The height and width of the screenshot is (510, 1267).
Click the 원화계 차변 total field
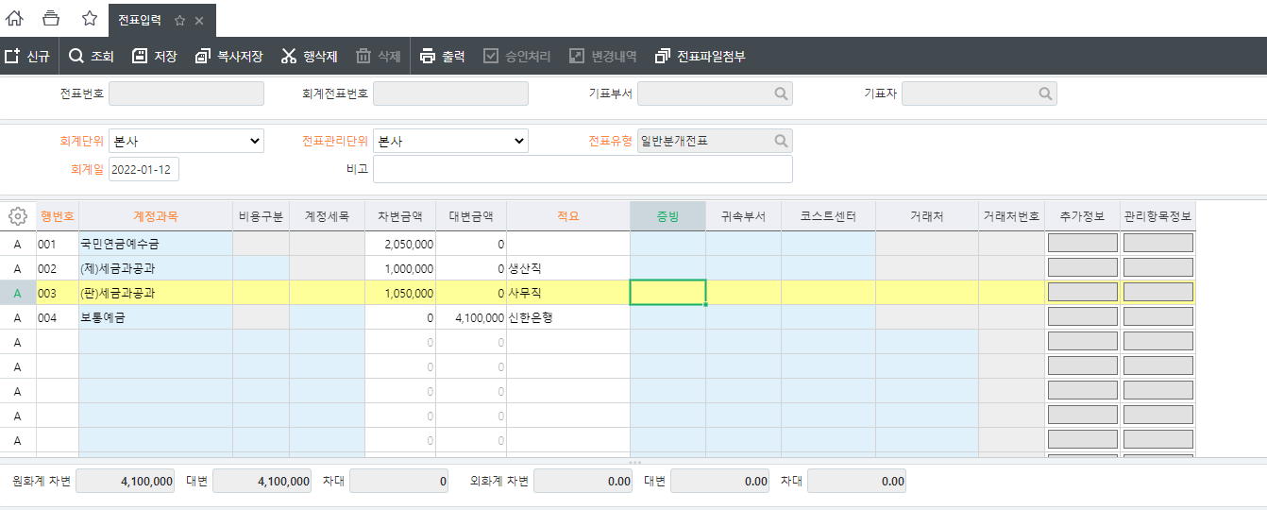tap(125, 482)
